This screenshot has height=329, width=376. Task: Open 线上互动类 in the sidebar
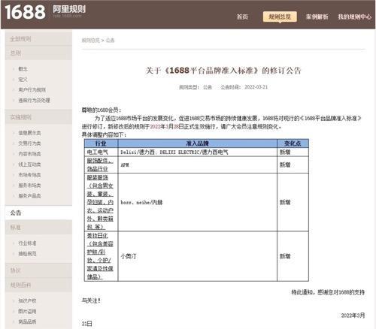click(29, 164)
